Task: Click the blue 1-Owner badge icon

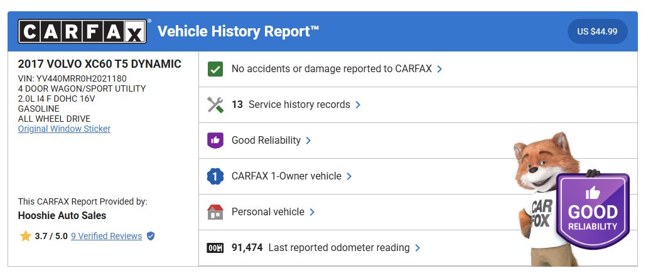Action: [215, 176]
